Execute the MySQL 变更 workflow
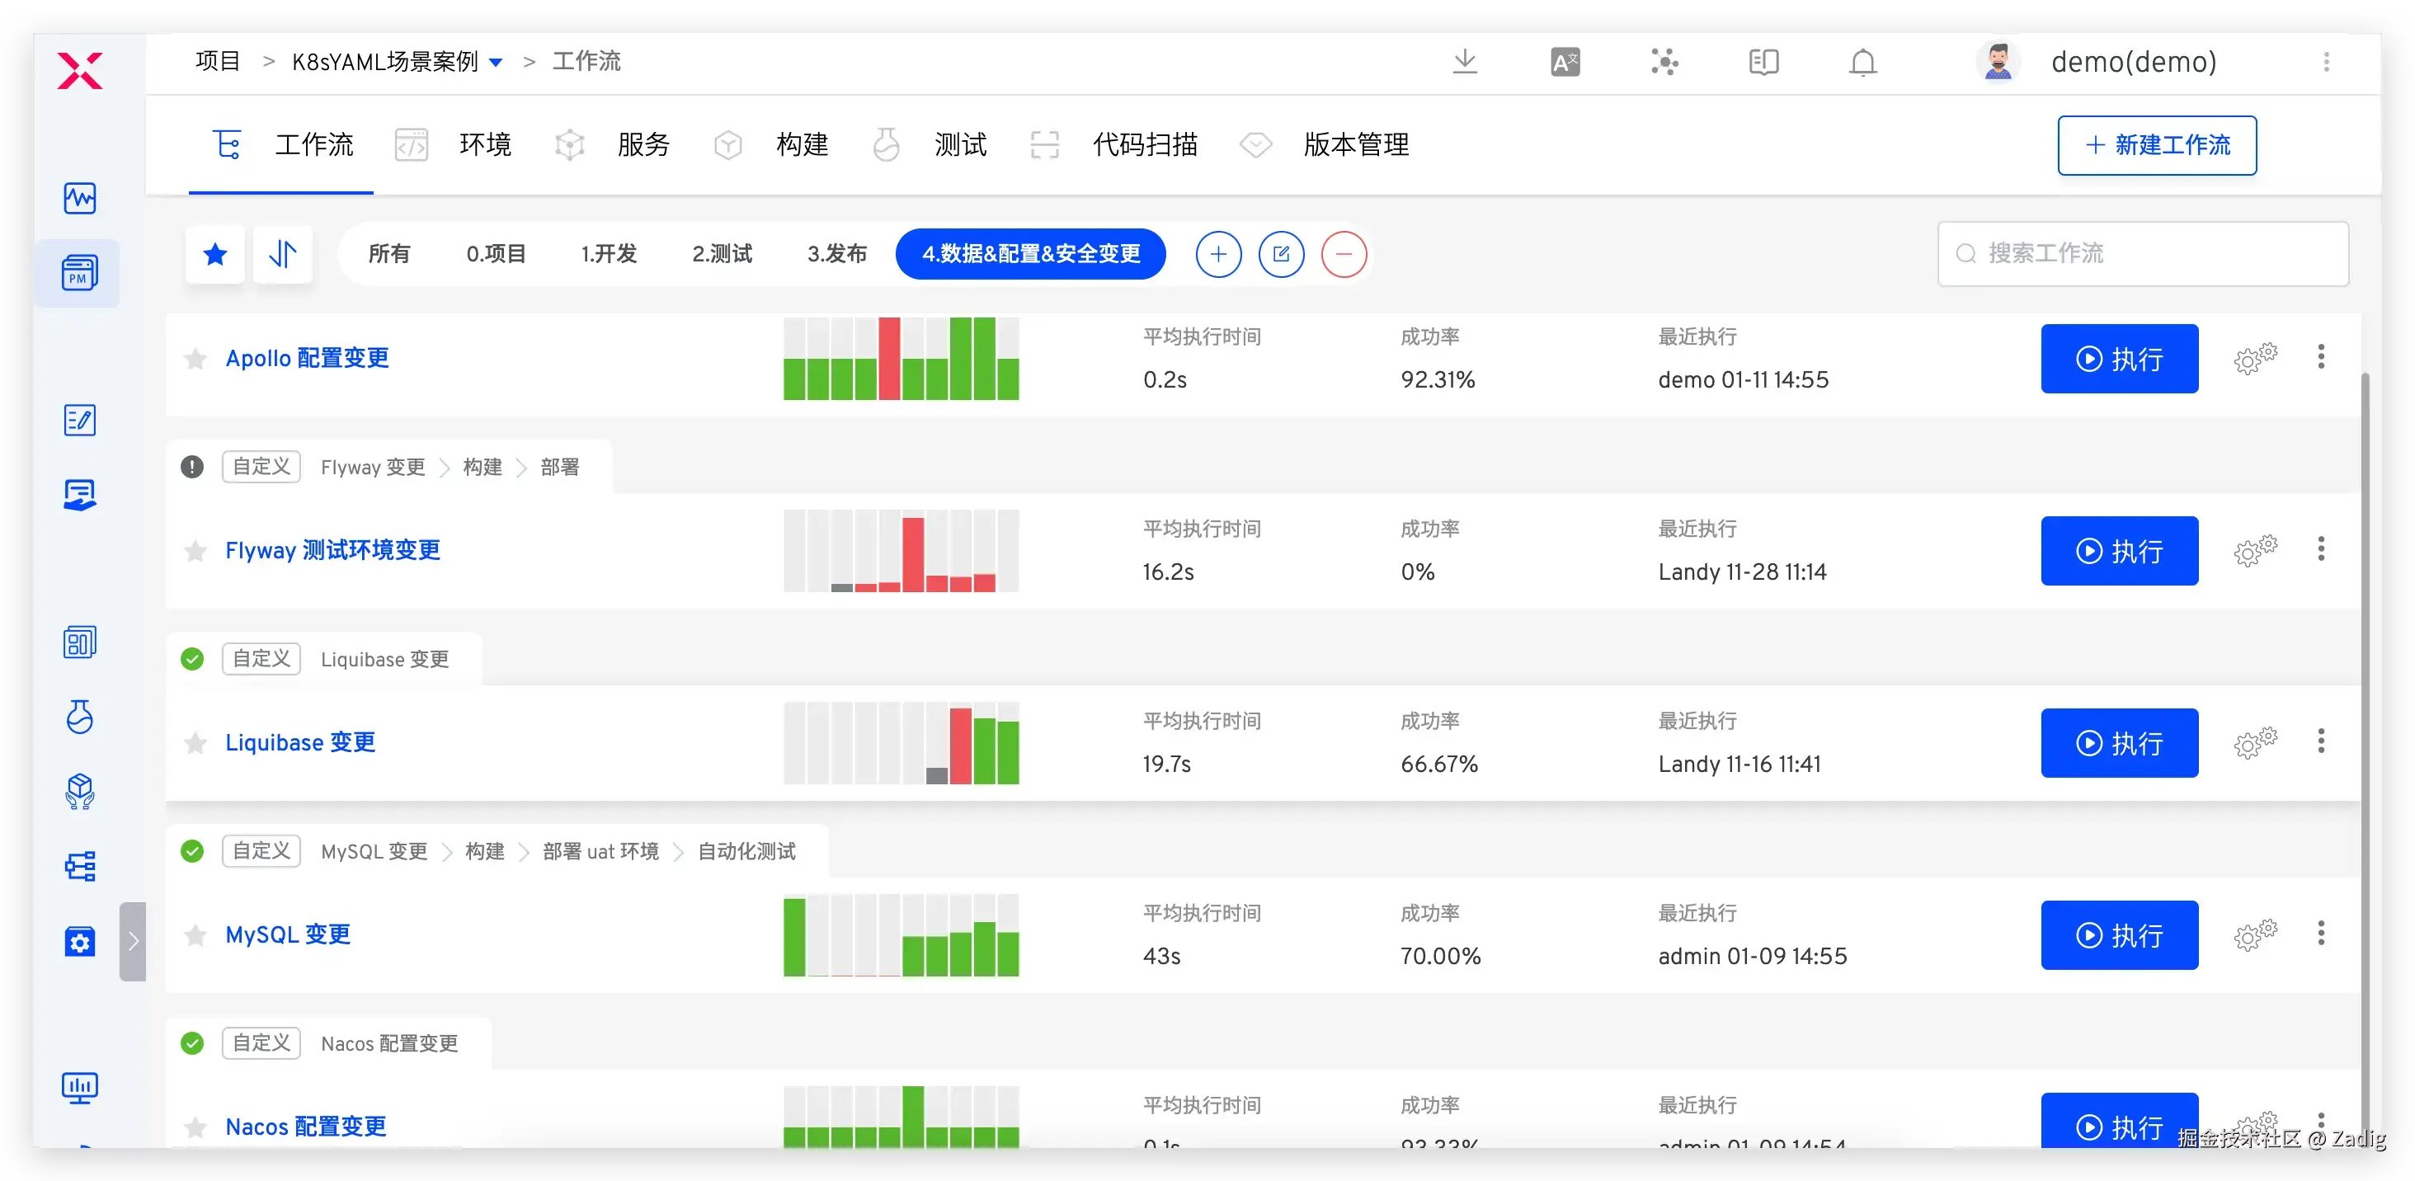Image resolution: width=2415 pixels, height=1181 pixels. coord(2119,934)
